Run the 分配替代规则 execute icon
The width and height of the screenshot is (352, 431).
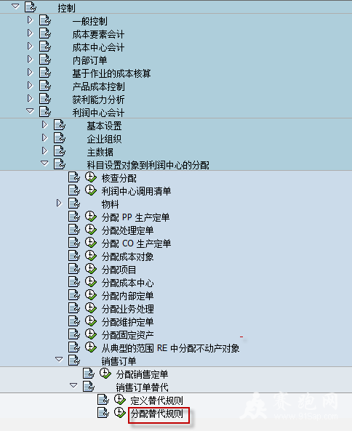click(x=119, y=413)
